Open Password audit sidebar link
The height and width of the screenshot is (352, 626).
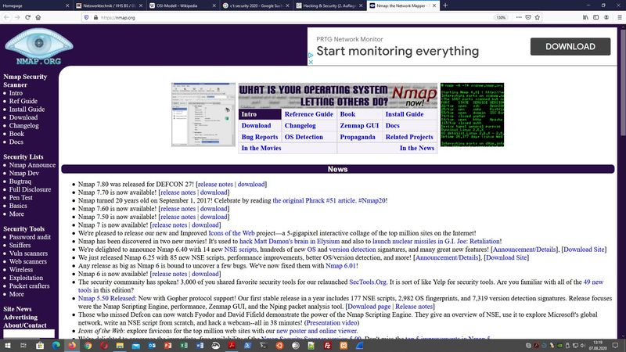pos(30,237)
